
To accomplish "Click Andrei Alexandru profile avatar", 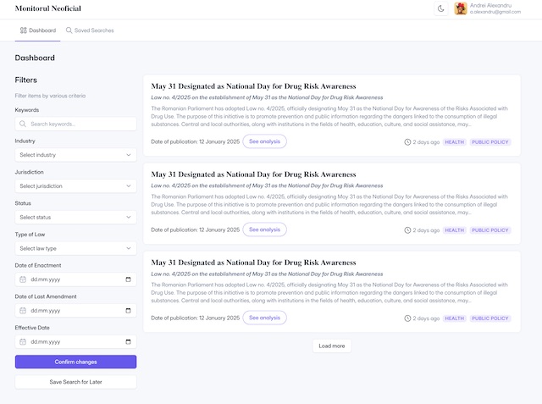I will 461,8.
